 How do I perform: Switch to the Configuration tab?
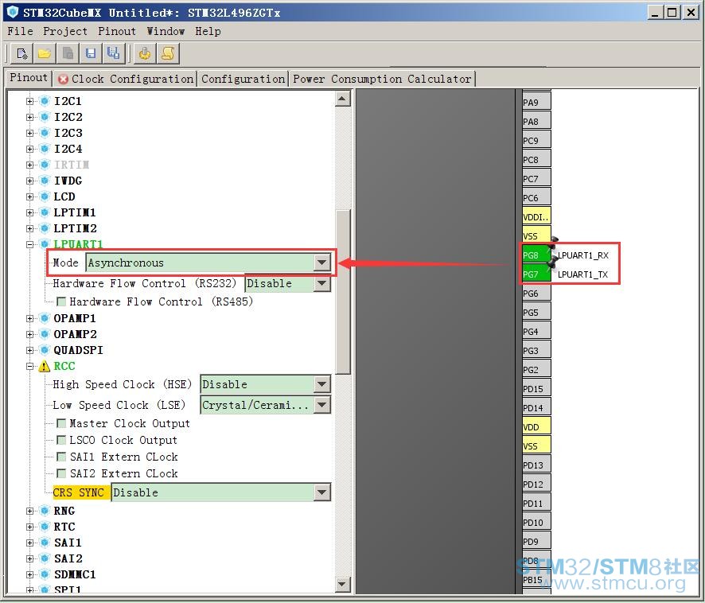(243, 79)
